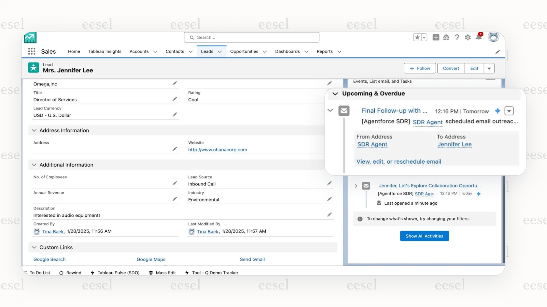Open the Trailhead guidance icon
547x307 pixels.
(x=446, y=37)
